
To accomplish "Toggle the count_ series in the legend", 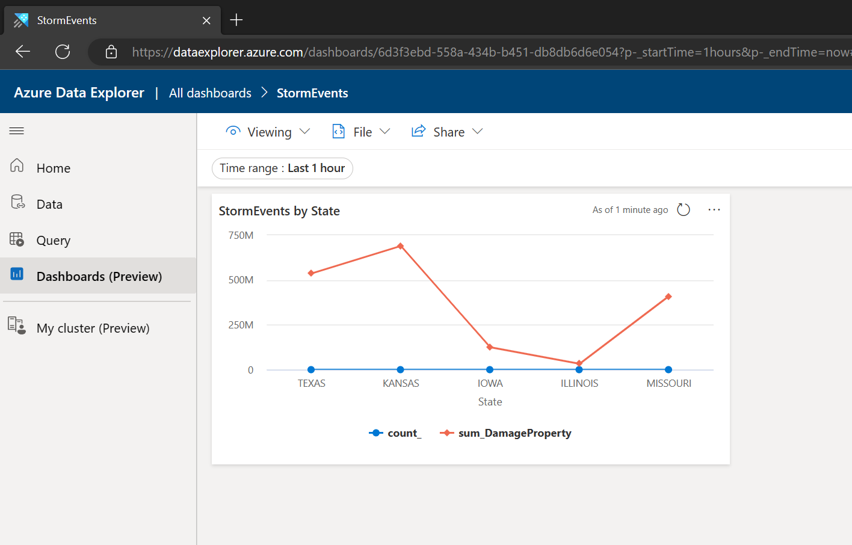I will click(395, 433).
